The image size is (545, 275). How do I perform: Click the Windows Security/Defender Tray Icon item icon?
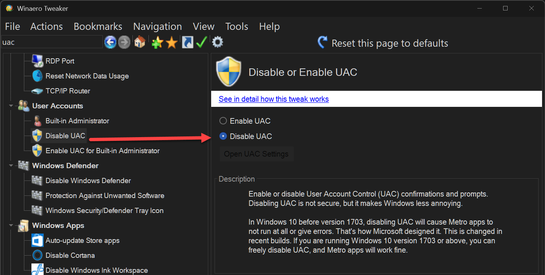point(37,210)
